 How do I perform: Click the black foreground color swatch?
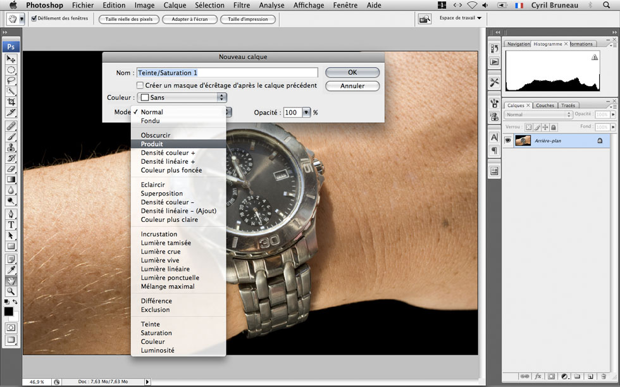(8, 312)
